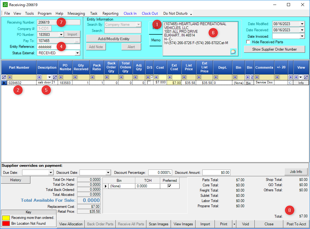Screen dimensions: 310x229
Task: Click the Post To Acct button
Action: tap(296, 224)
